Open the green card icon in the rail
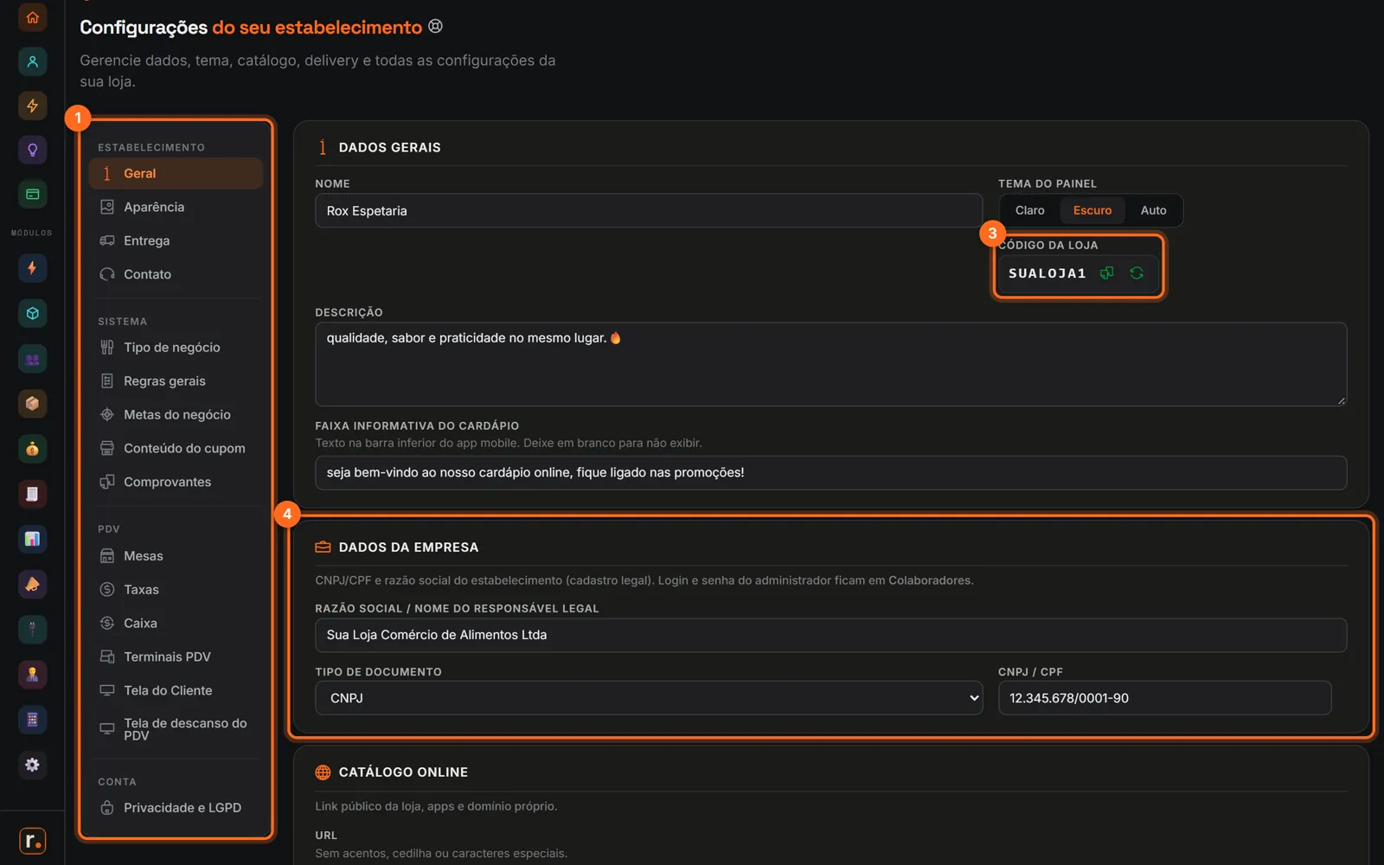Screen dimensions: 1384x865 tap(32, 194)
